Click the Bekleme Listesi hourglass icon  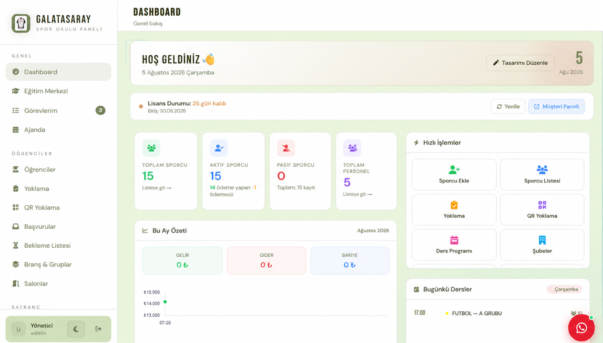coord(15,245)
